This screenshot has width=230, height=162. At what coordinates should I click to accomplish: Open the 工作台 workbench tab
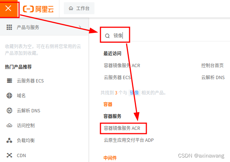(x=79, y=8)
